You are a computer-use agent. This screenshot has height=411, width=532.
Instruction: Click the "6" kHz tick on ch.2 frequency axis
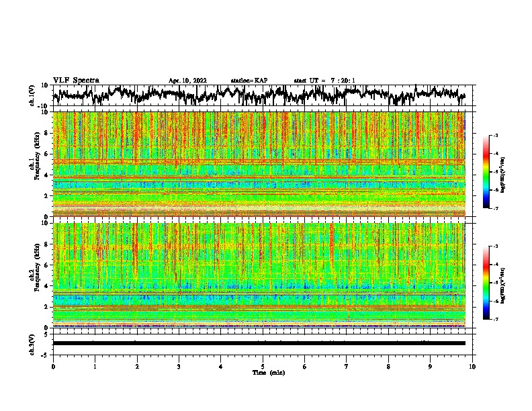click(x=47, y=265)
